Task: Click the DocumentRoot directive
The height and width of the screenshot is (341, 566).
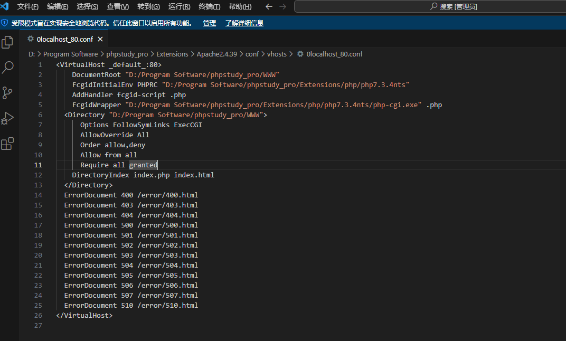Action: (x=97, y=75)
